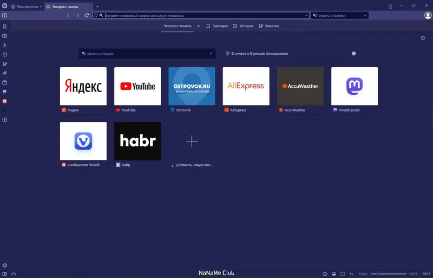Select the Экспресс-панель browser tab

coord(69,7)
